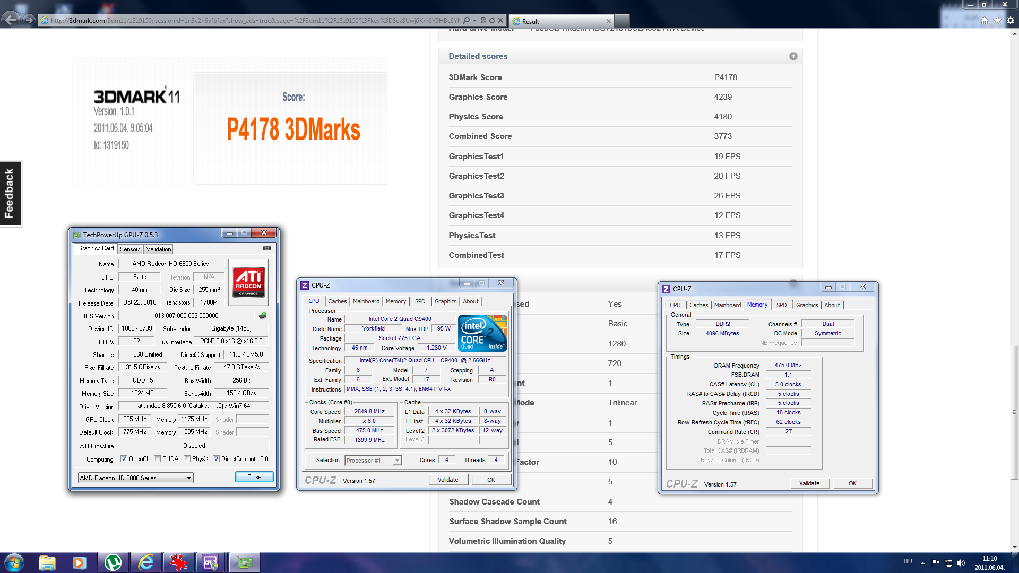Open the AMD Radeon HD 6800 dropdown
The height and width of the screenshot is (573, 1019).
click(x=136, y=478)
